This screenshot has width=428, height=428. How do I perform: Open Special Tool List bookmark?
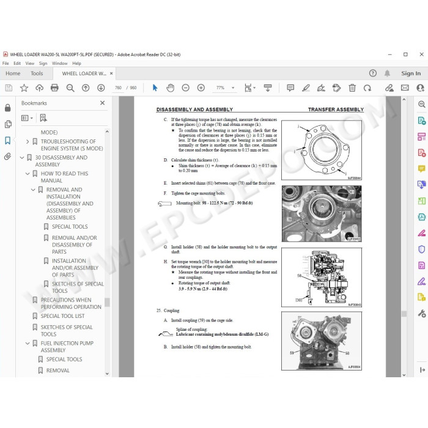click(62, 316)
